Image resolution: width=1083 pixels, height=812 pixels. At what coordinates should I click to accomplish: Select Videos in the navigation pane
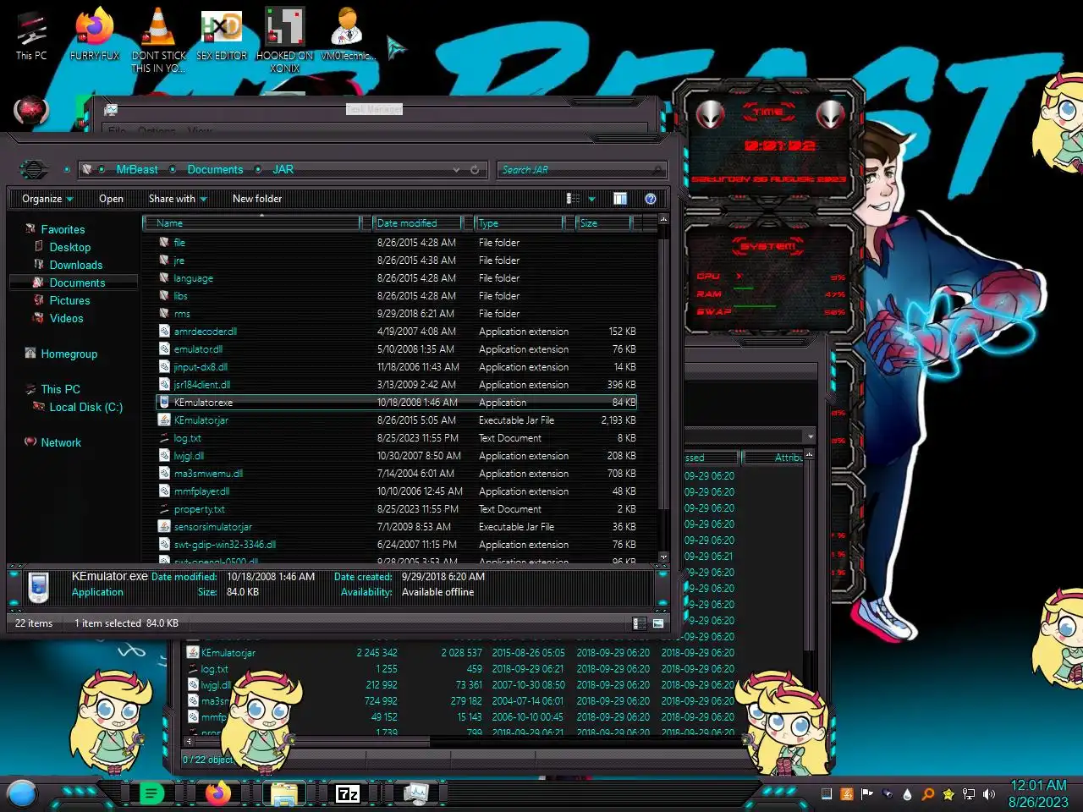click(66, 319)
